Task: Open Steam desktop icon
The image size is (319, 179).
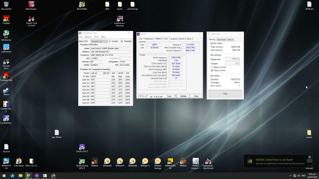Action: pyautogui.click(x=6, y=91)
